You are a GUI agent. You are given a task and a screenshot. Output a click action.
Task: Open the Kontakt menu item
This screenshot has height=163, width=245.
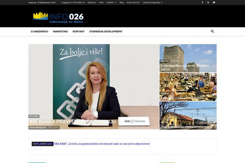point(78,31)
